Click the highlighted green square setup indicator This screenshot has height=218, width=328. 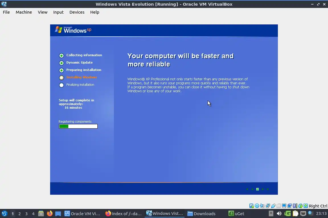(257, 189)
